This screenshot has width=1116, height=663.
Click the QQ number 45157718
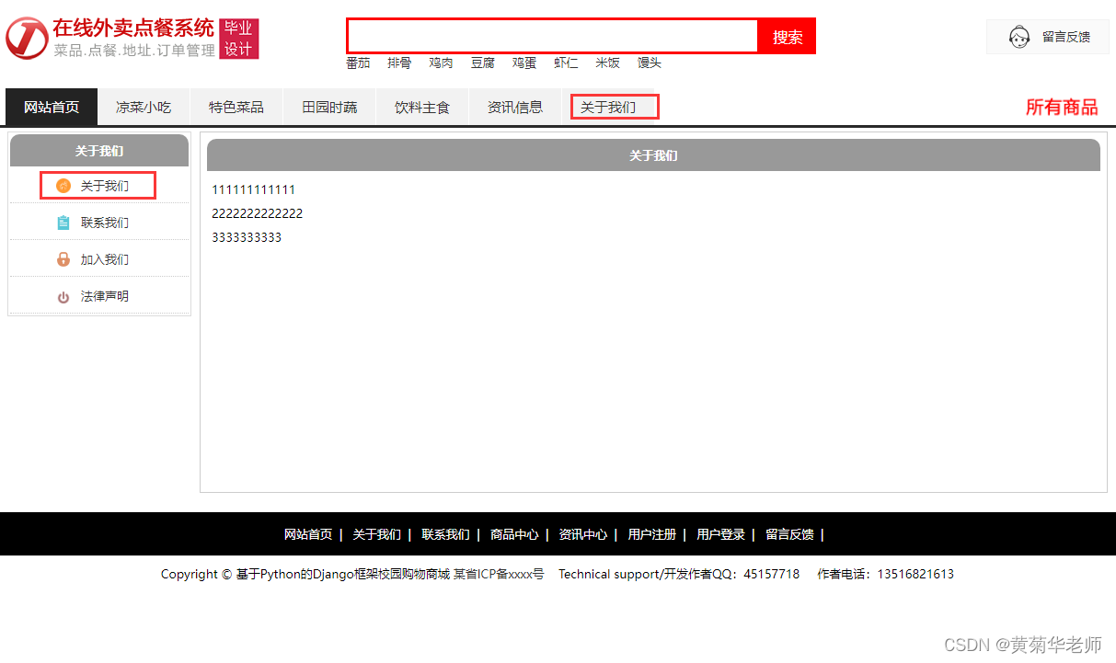click(772, 574)
